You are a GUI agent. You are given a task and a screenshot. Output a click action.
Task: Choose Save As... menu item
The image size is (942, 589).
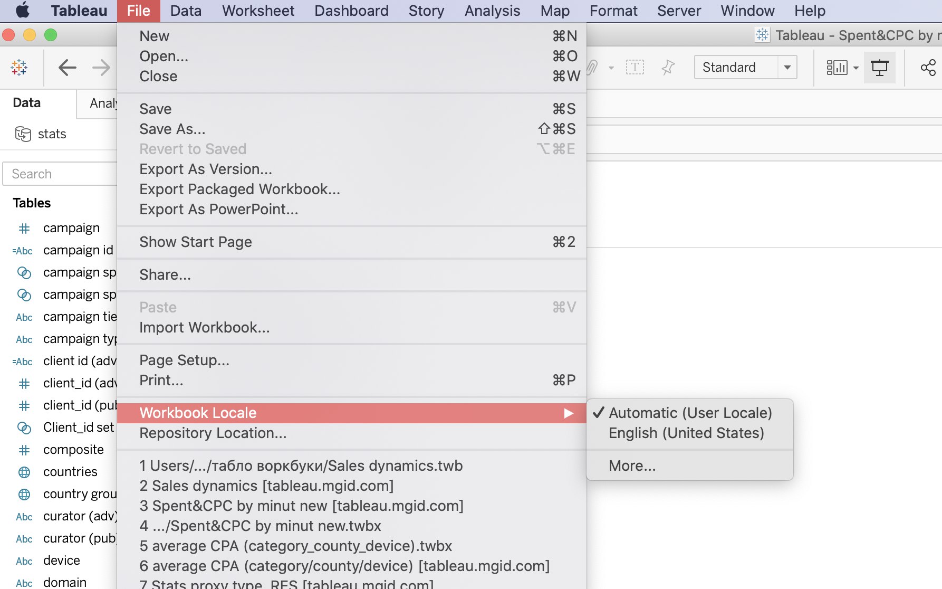click(352, 129)
